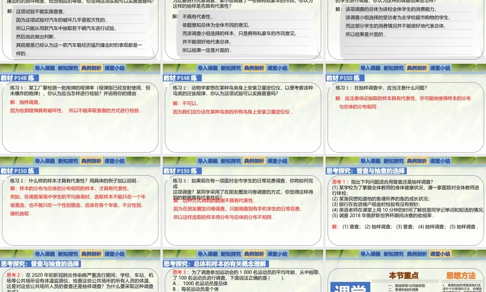
Task: Click the 课堂小结 tab on the bottom-right slide
Action: [441, 254]
